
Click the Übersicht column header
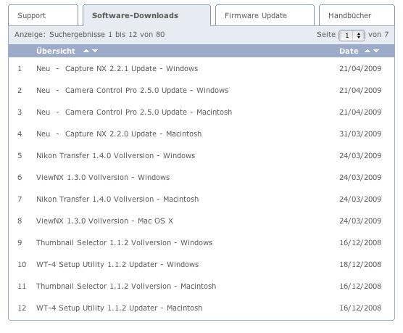pos(56,51)
